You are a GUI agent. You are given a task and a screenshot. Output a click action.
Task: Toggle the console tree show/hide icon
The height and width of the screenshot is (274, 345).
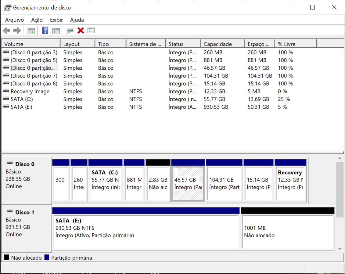[31, 31]
